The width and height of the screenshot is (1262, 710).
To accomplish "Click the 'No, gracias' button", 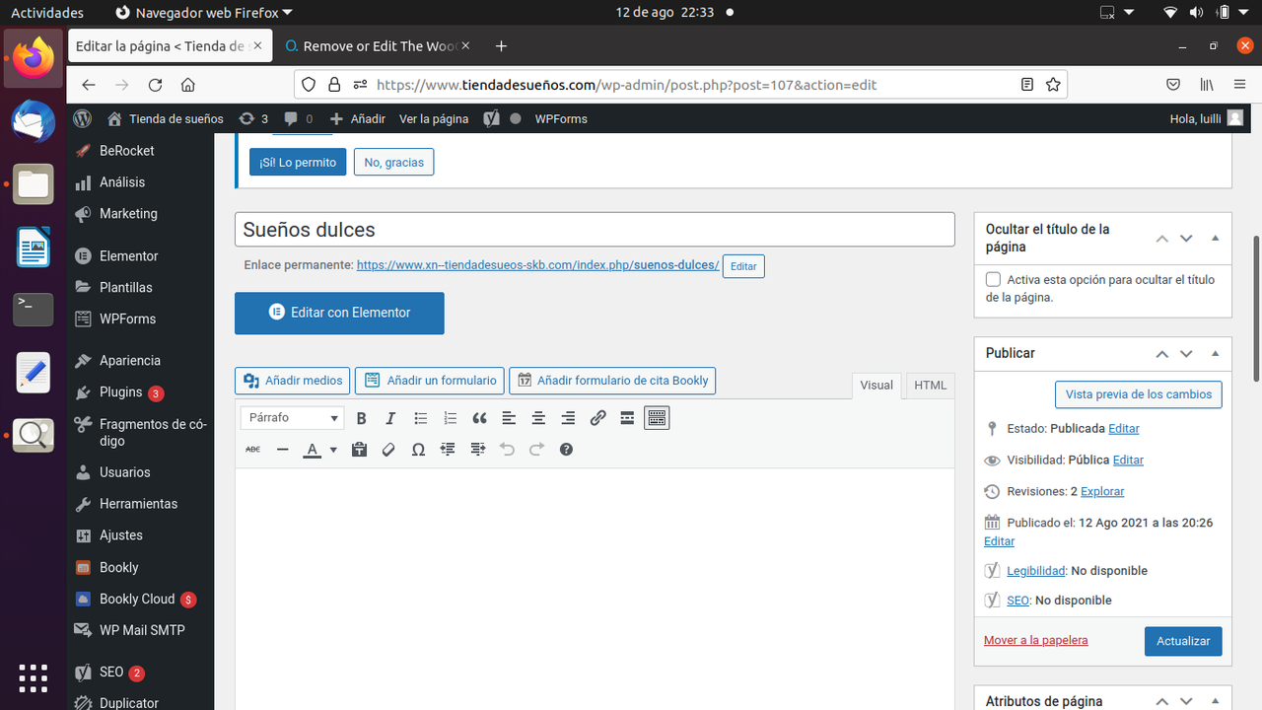I will tap(393, 163).
